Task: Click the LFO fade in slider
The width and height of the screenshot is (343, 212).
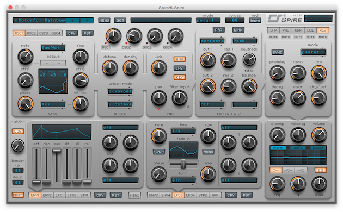Action: coord(183,164)
